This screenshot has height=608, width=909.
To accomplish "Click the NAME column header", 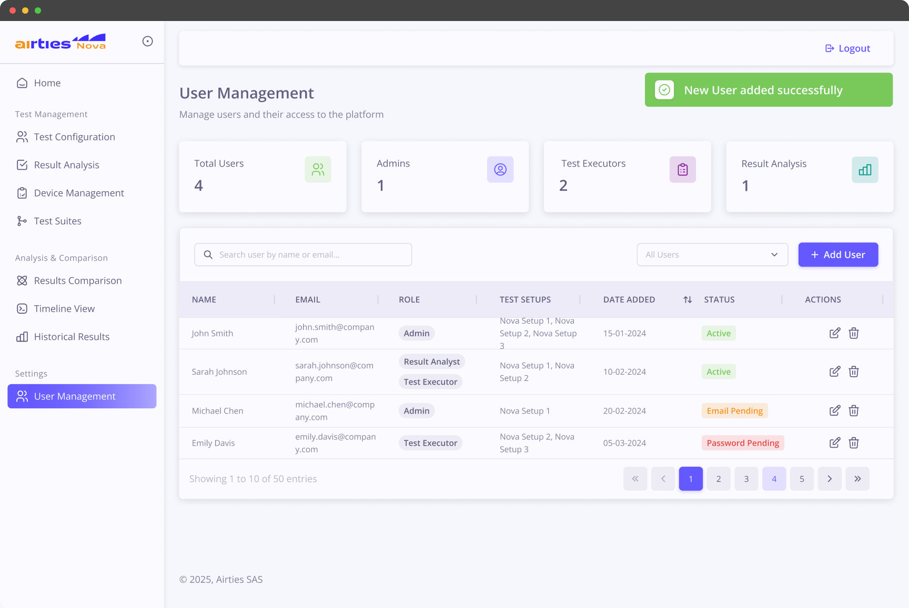I will pyautogui.click(x=204, y=300).
